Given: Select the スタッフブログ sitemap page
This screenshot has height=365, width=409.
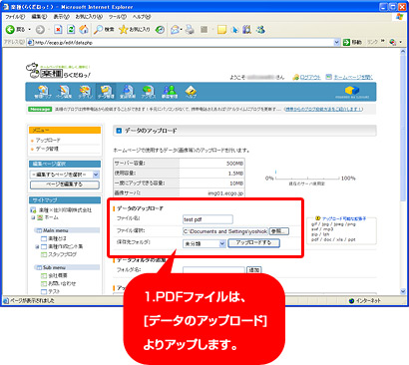Looking at the screenshot, I should [x=62, y=254].
